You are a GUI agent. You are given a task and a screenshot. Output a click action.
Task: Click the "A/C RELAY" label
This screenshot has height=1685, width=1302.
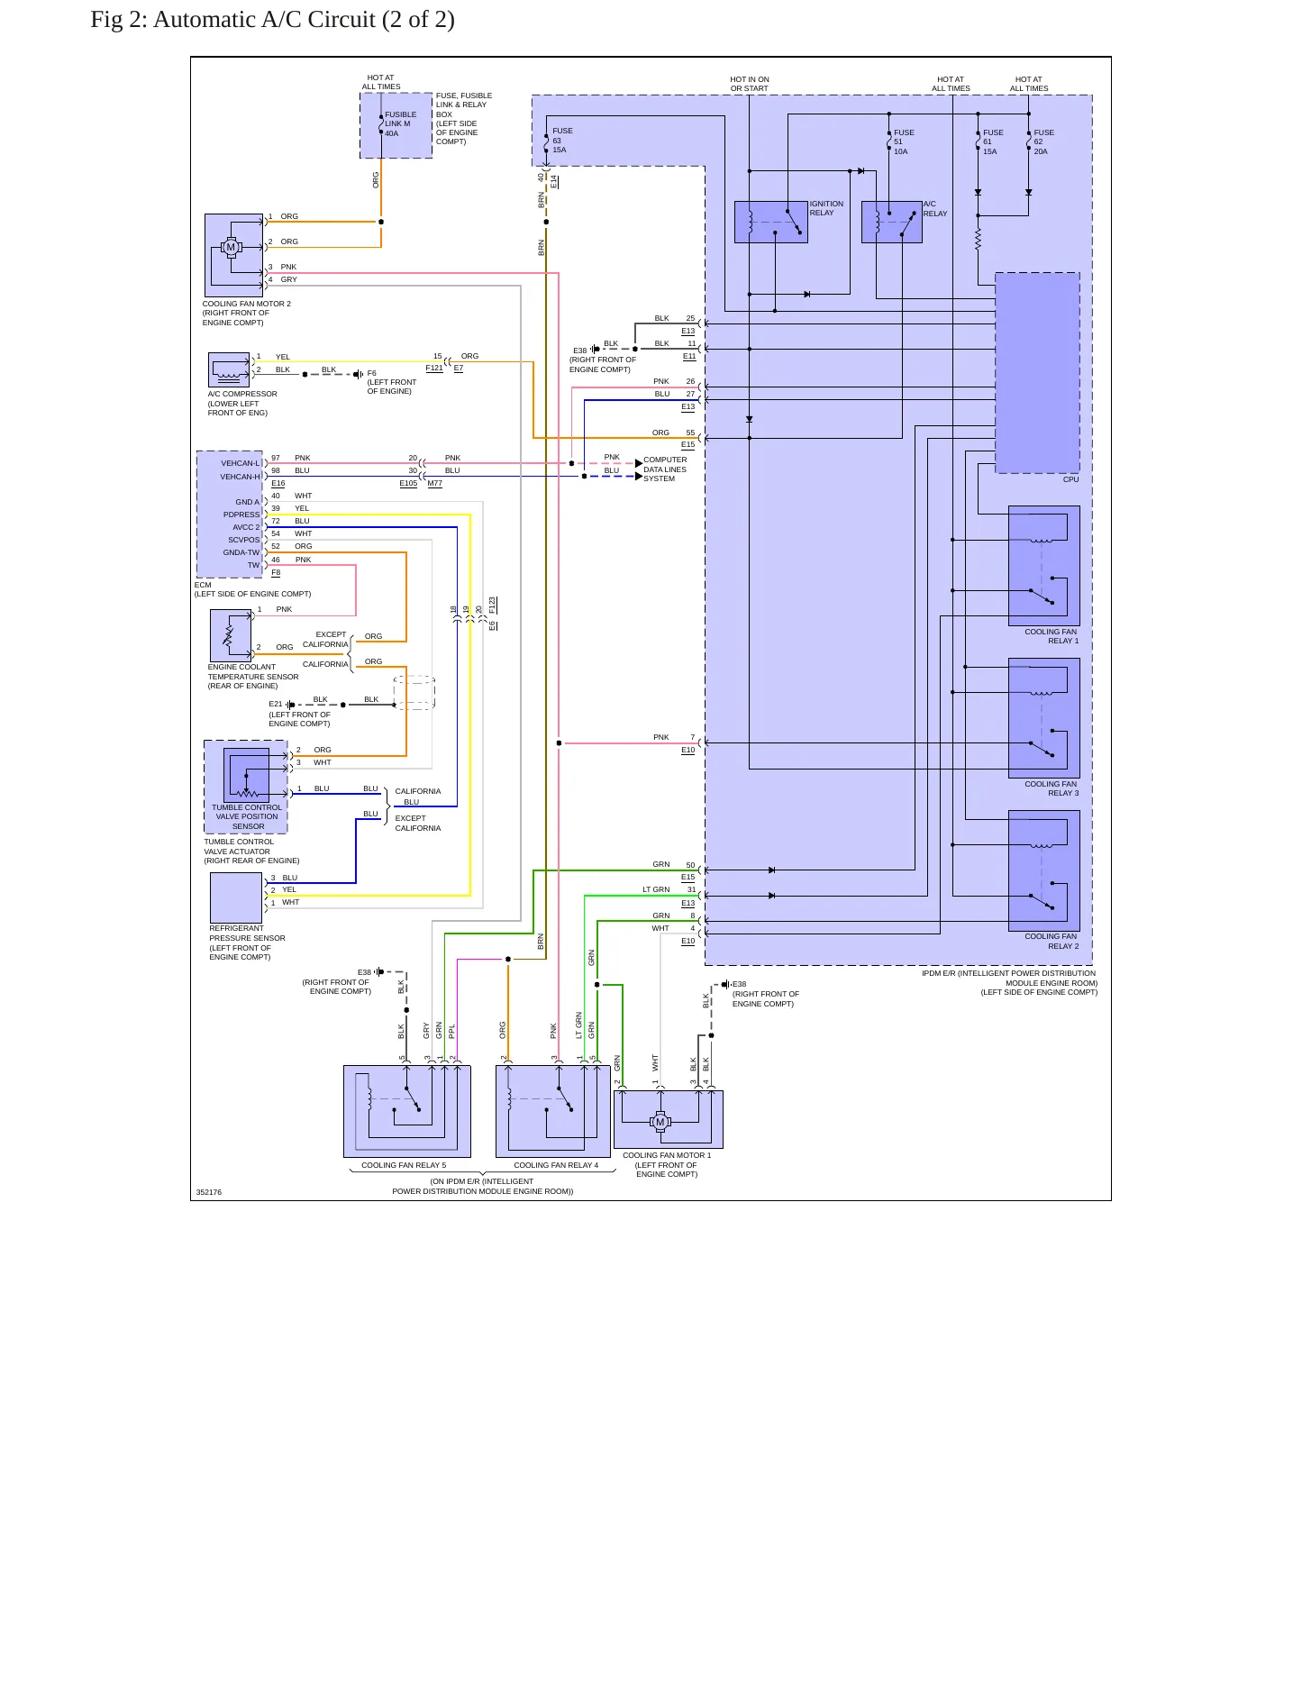pyautogui.click(x=935, y=209)
